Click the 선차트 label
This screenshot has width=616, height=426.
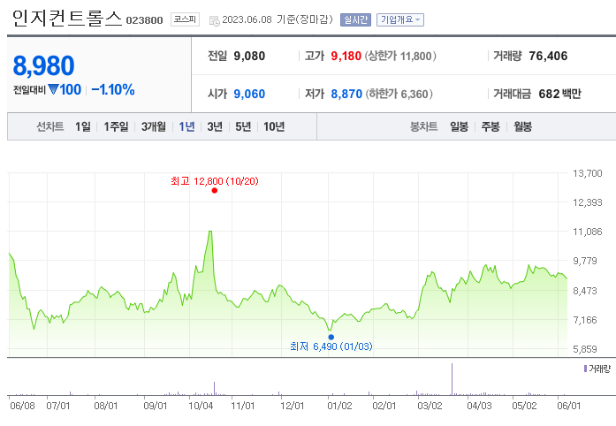[x=49, y=126]
